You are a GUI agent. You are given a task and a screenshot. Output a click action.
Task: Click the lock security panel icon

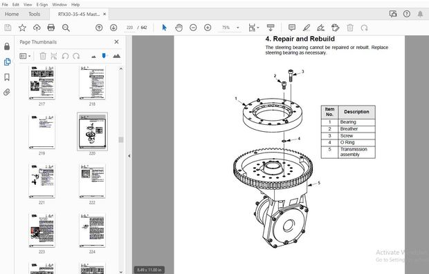point(7,46)
